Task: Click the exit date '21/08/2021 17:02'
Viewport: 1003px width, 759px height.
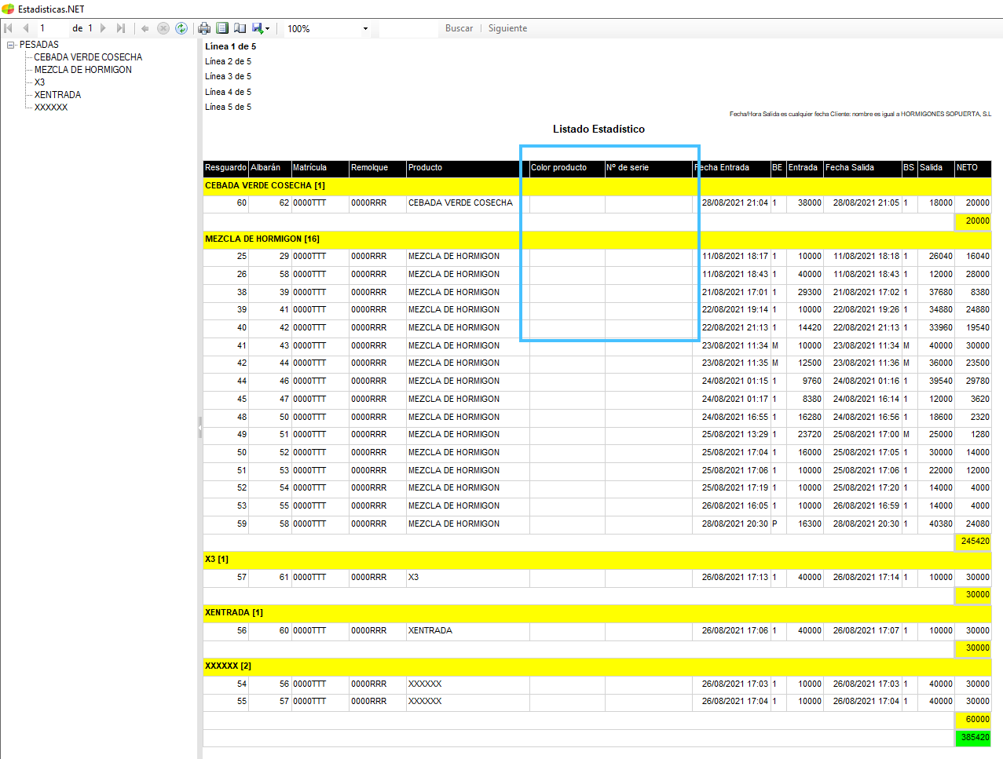Action: (866, 293)
